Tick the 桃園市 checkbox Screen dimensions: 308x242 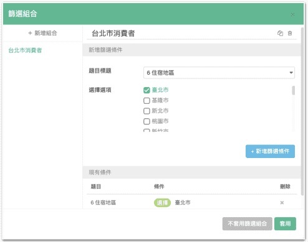[x=147, y=121]
